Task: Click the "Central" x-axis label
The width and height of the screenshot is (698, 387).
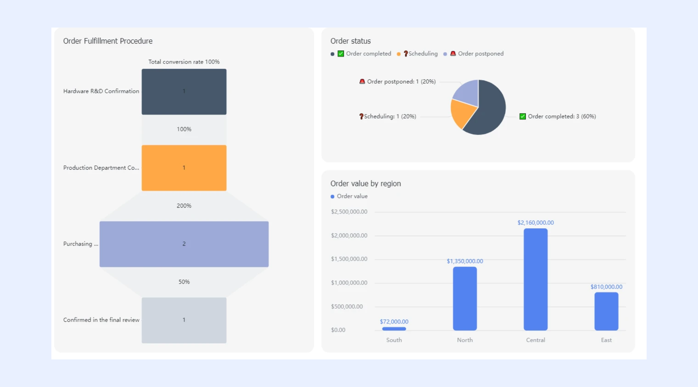Action: [x=535, y=340]
